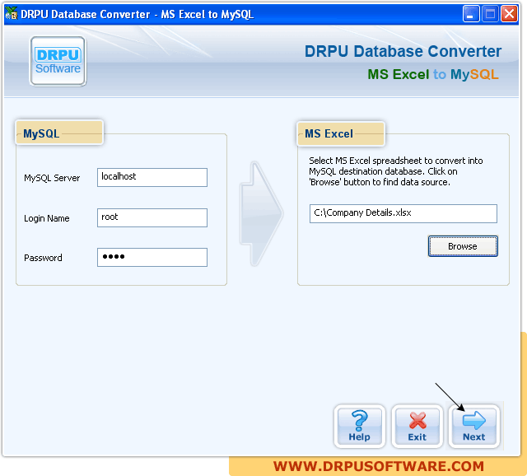Screen dimensions: 527x476
Task: Click the file path field showing Company Details.xlsx
Action: (403, 213)
